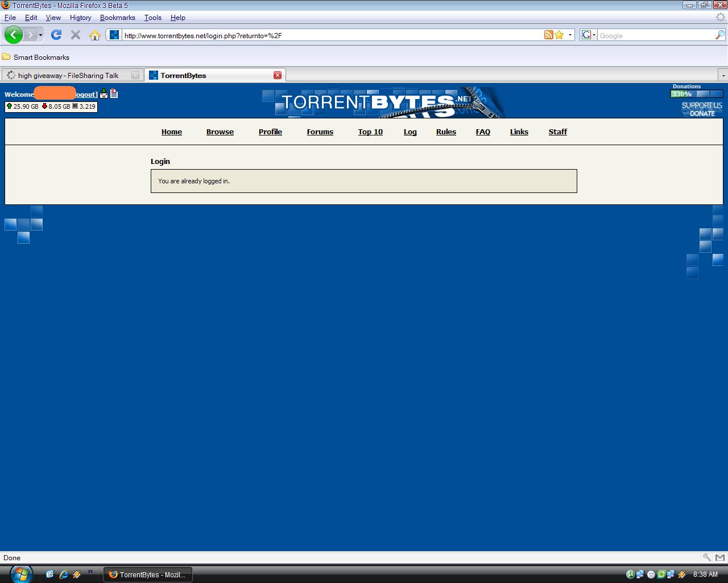The height and width of the screenshot is (583, 728).
Task: Open the Profile navigation link
Action: pos(270,132)
